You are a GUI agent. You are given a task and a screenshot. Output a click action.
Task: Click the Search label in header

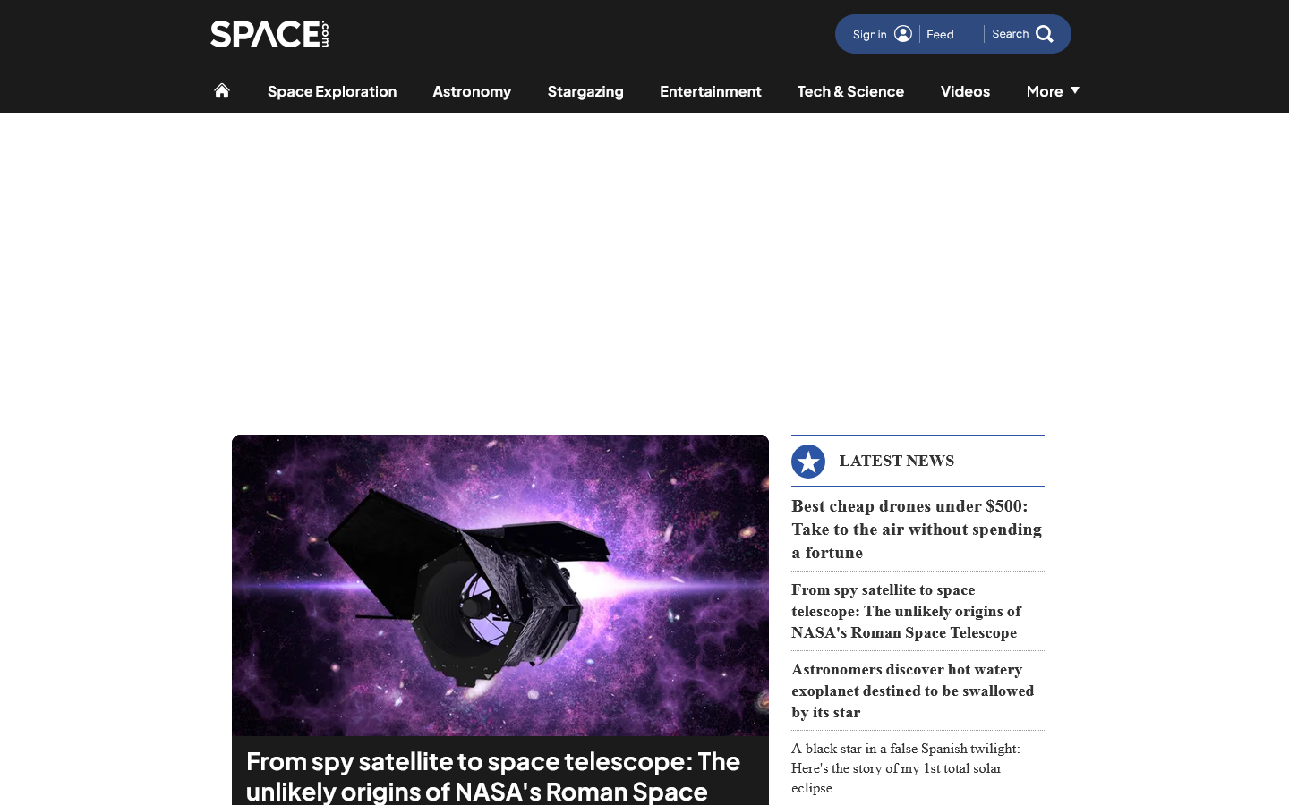pos(1010,34)
